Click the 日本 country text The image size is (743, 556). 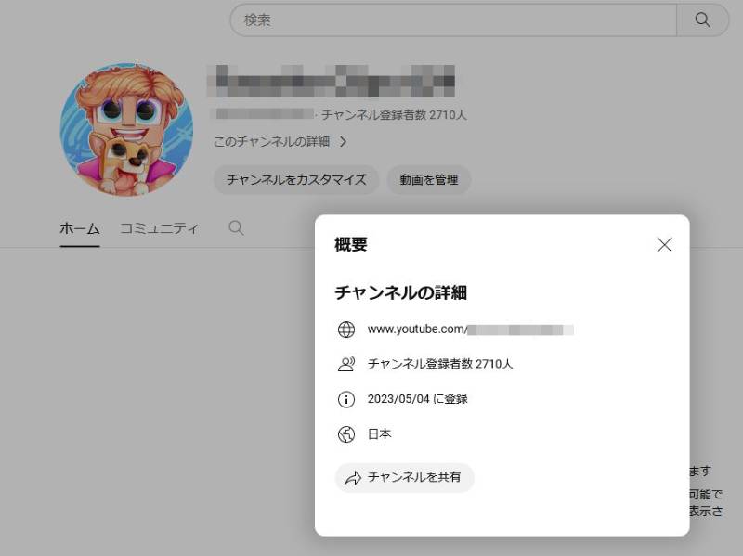coord(380,433)
